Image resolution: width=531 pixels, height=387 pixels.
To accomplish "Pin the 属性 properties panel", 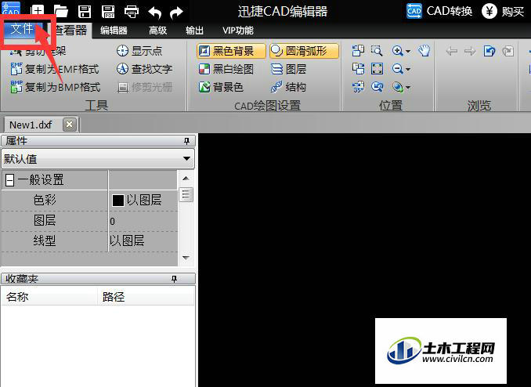I will tap(186, 141).
